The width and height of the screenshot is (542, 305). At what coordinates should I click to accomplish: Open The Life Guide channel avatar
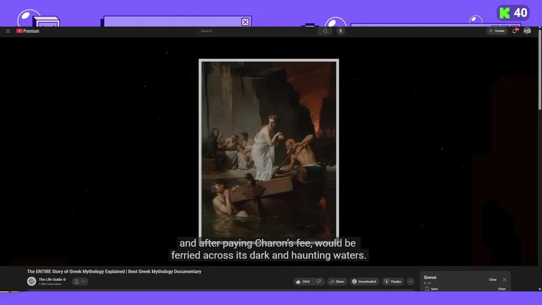(32, 281)
